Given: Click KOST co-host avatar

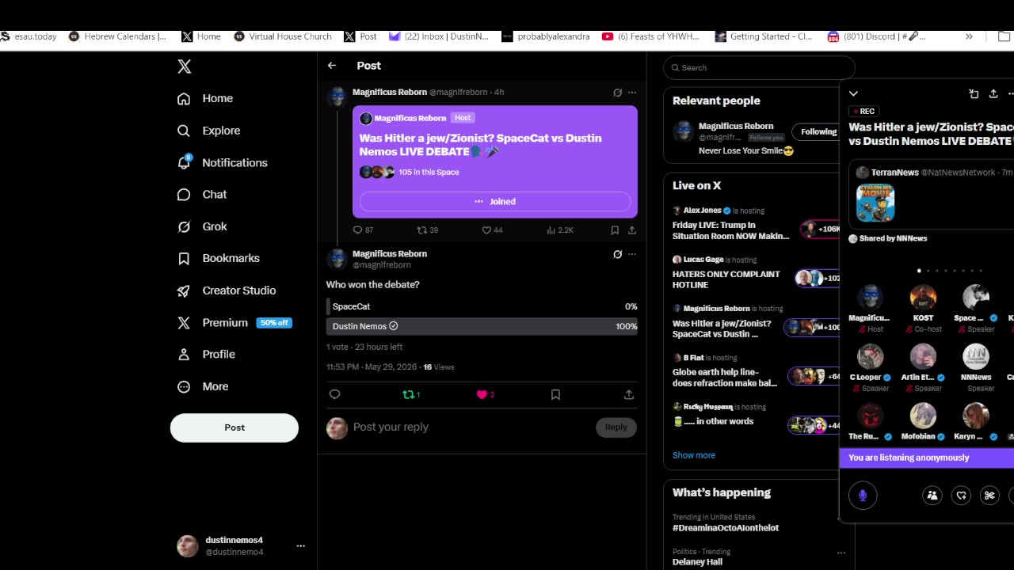Looking at the screenshot, I should point(923,298).
